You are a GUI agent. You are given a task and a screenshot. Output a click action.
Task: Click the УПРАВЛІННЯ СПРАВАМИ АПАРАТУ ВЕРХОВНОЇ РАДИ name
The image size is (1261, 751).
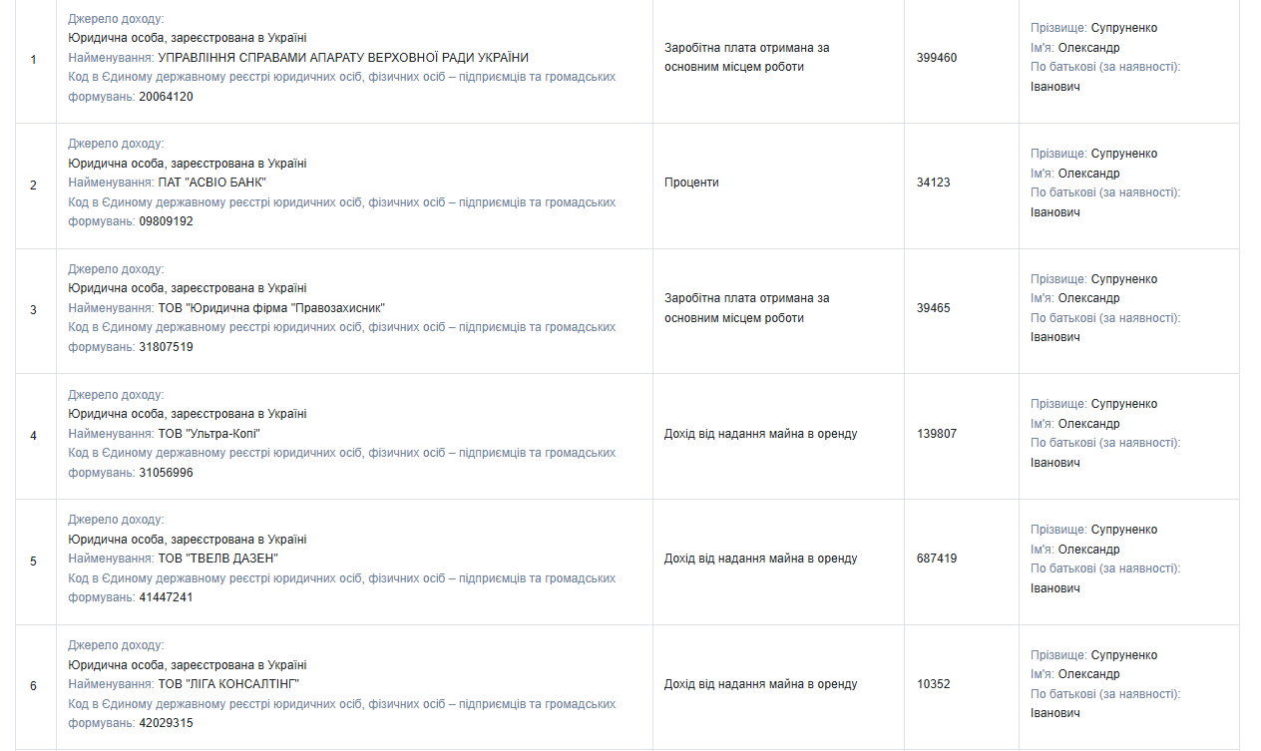tap(343, 58)
